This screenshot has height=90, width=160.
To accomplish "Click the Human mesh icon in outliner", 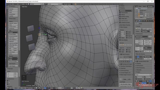I will click(139, 15).
